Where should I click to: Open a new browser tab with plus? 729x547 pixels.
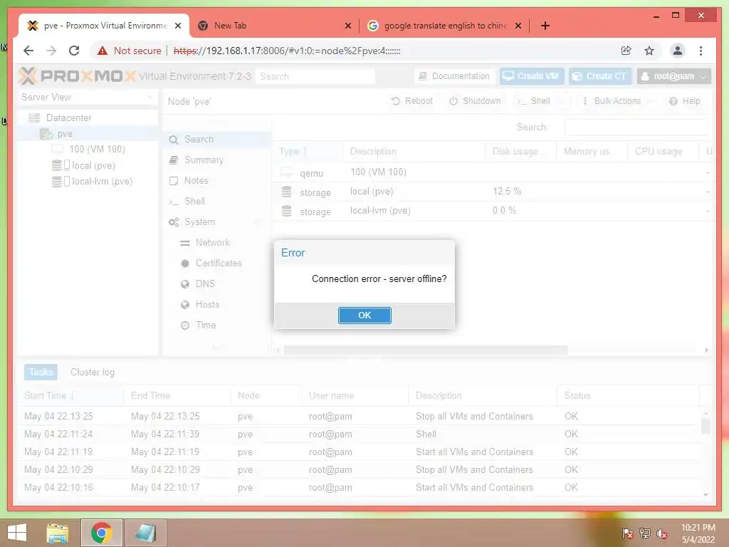coord(545,26)
